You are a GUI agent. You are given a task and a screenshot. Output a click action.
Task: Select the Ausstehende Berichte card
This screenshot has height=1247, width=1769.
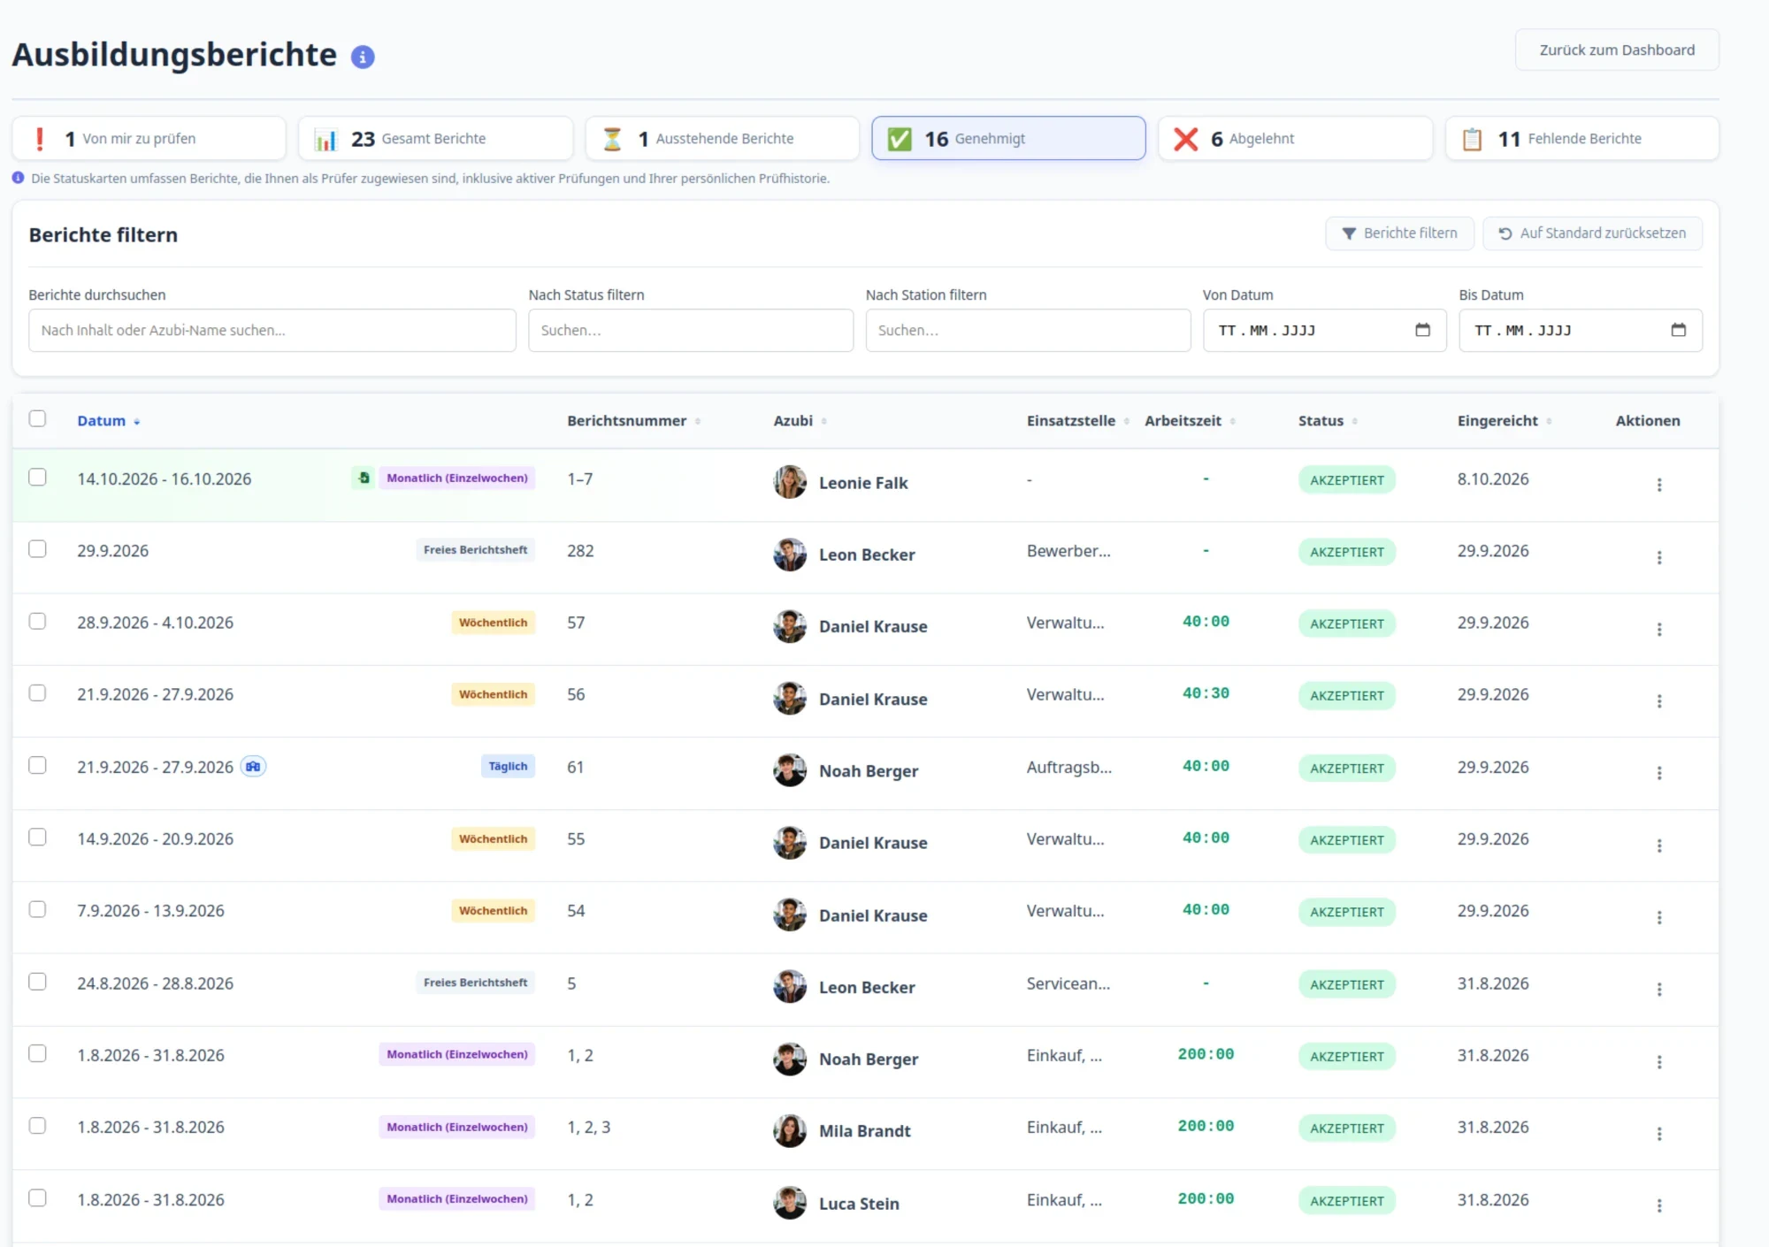coord(722,139)
